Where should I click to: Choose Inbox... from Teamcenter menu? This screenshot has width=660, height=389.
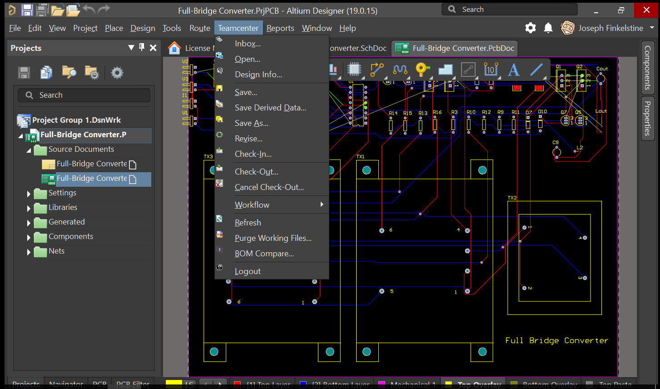(272, 44)
